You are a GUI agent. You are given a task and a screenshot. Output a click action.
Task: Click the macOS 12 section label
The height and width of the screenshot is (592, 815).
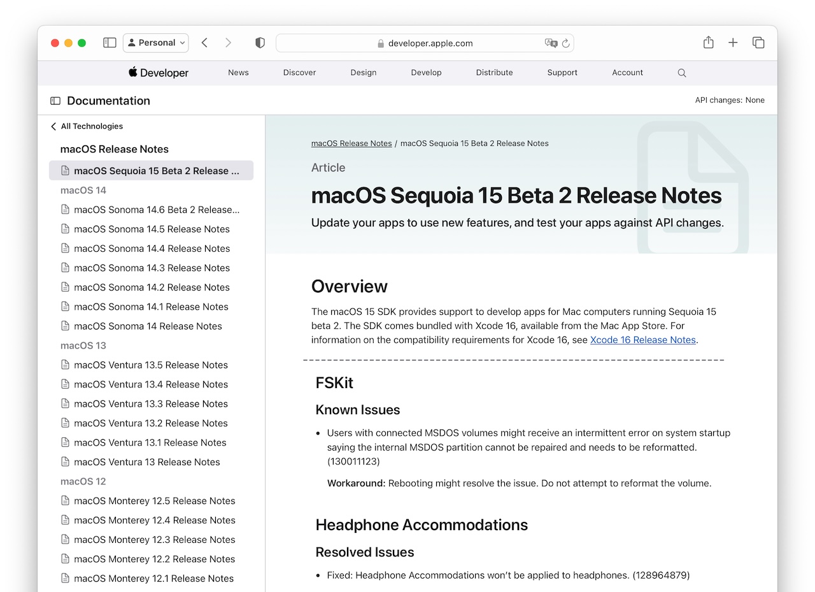pyautogui.click(x=83, y=482)
